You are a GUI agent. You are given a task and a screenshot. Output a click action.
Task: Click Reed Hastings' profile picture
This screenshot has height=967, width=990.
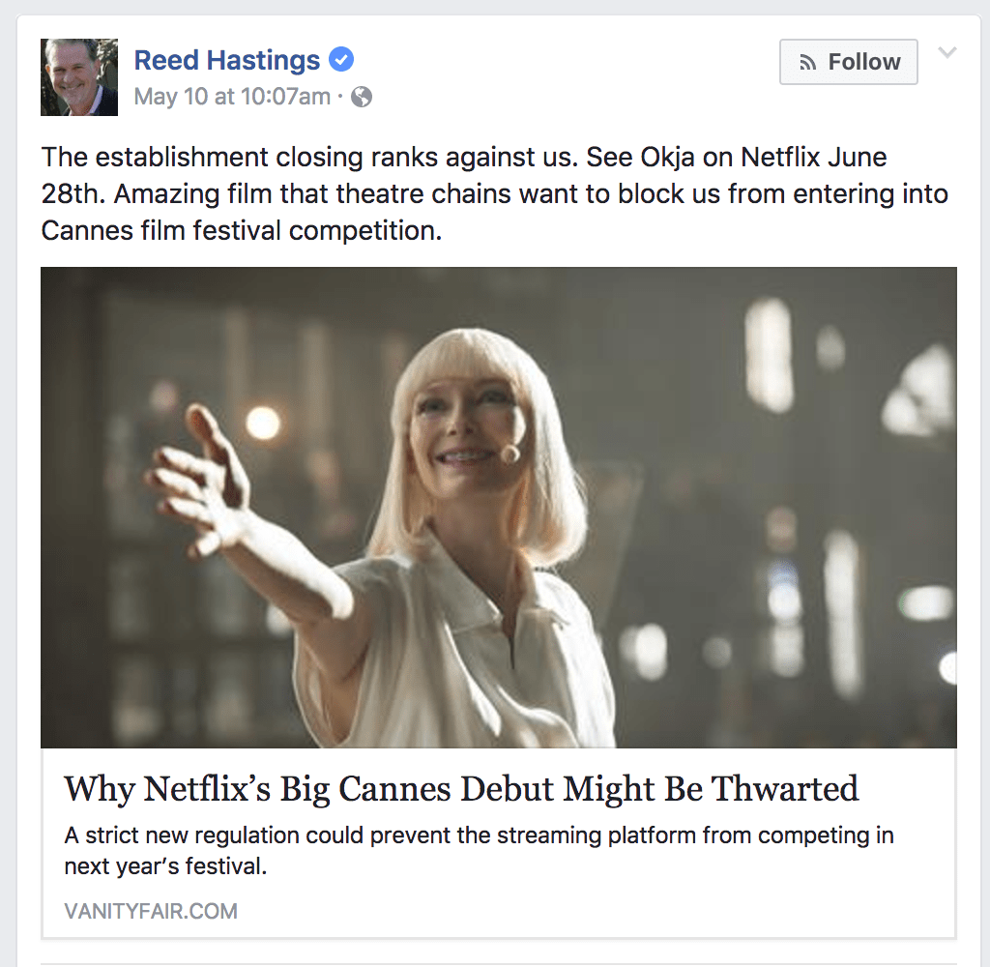pyautogui.click(x=79, y=77)
